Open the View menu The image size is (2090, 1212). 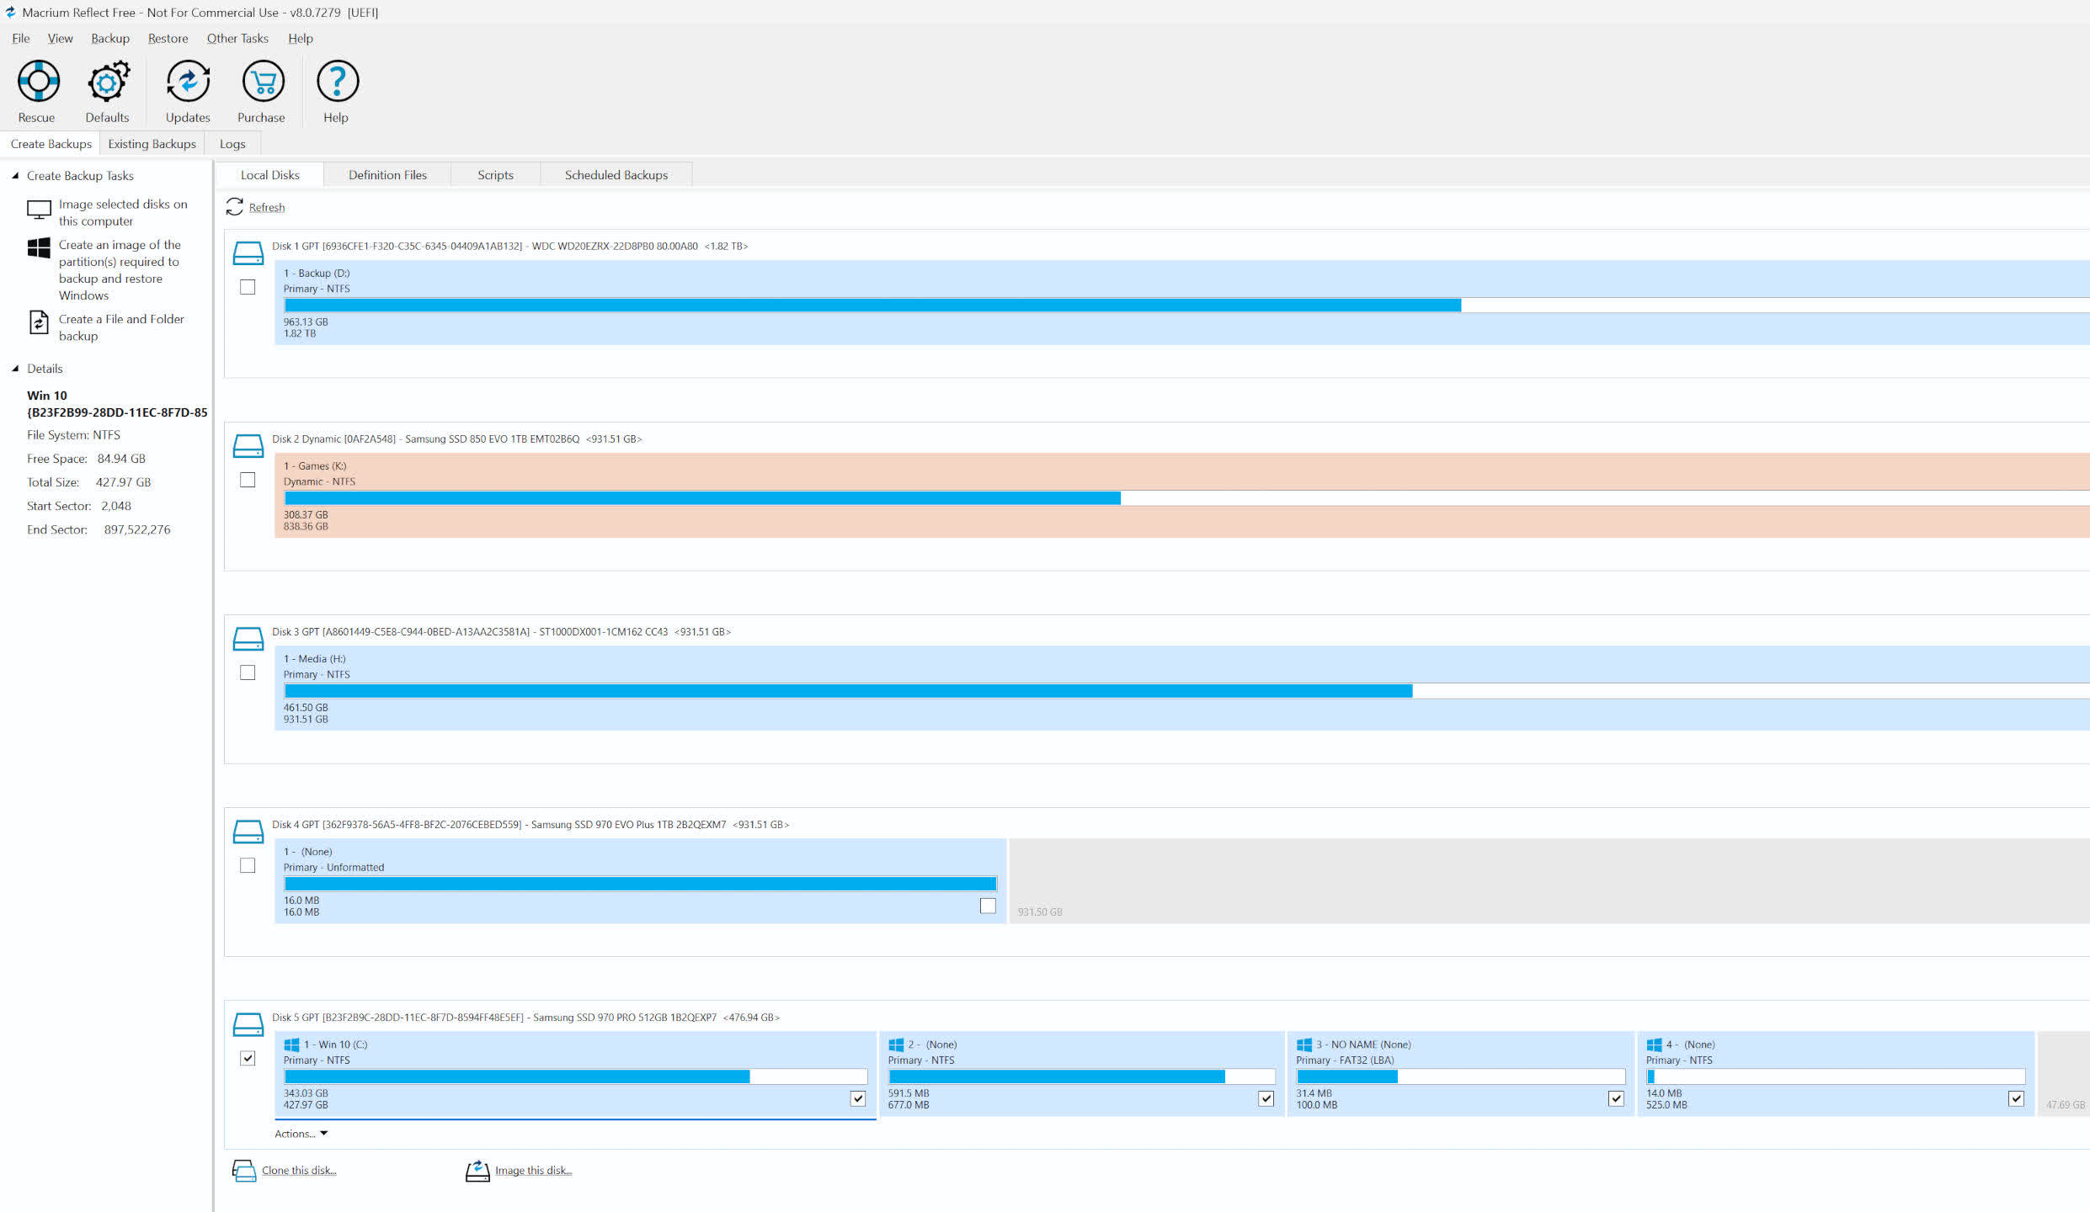click(60, 38)
